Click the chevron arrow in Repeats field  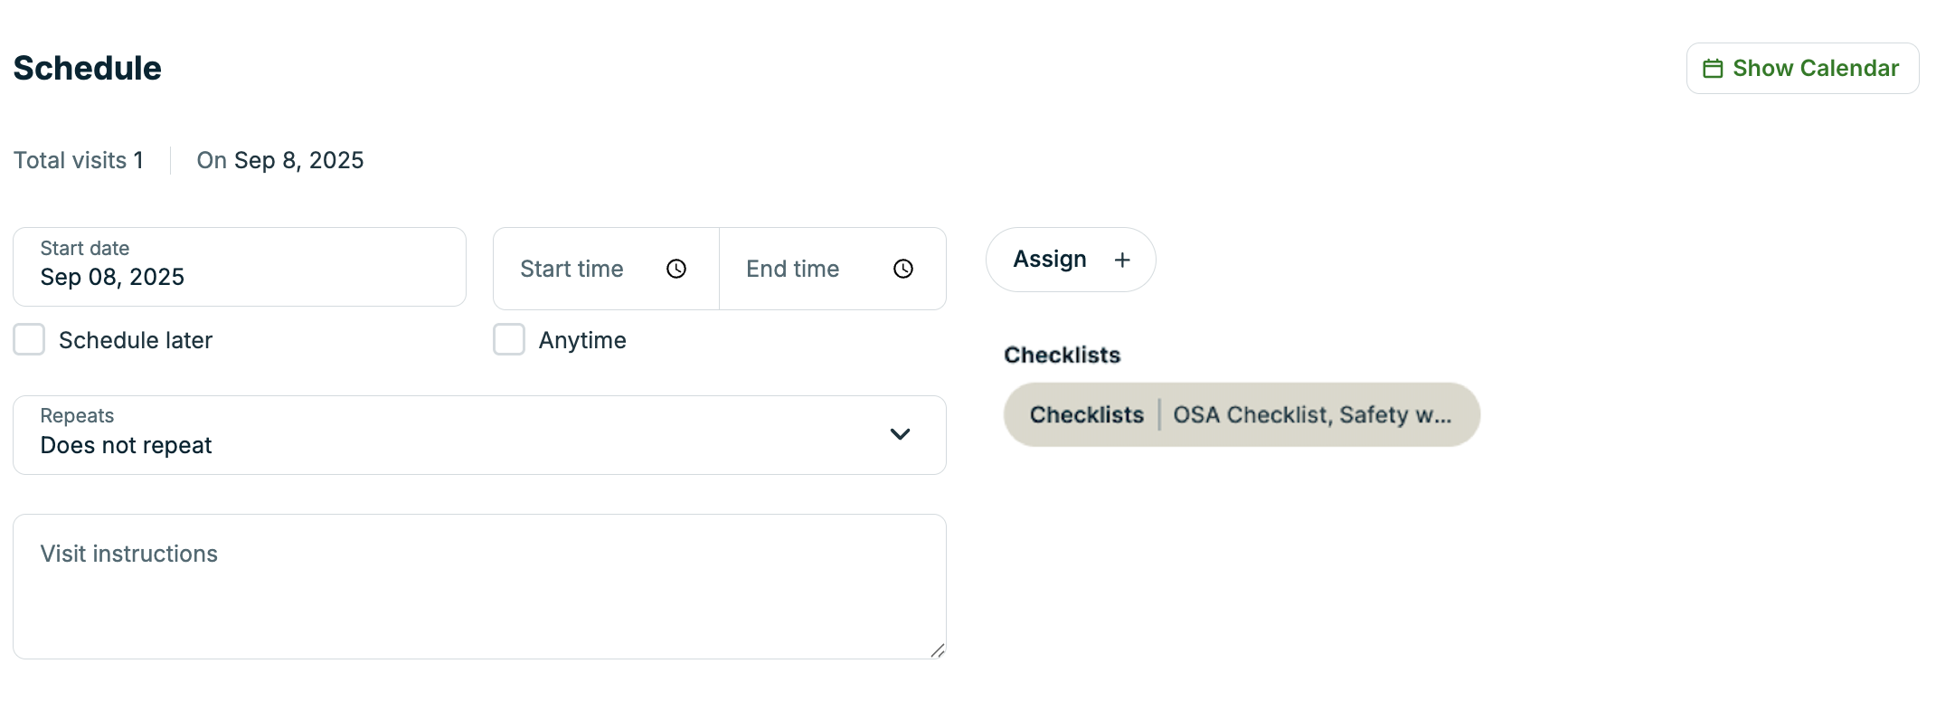tap(900, 434)
